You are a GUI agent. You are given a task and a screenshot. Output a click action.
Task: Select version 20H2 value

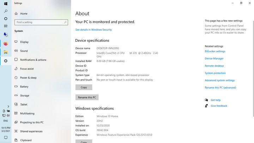coord(99,121)
